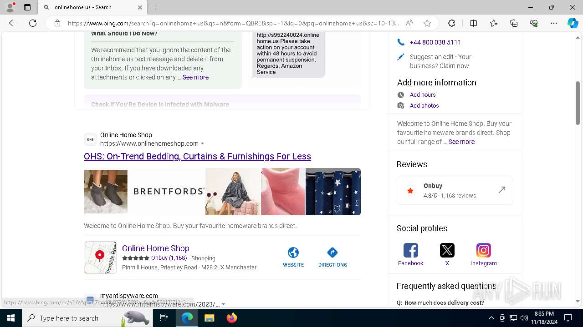The width and height of the screenshot is (583, 327).
Task: Click the WEBSITE globe icon
Action: tap(293, 253)
